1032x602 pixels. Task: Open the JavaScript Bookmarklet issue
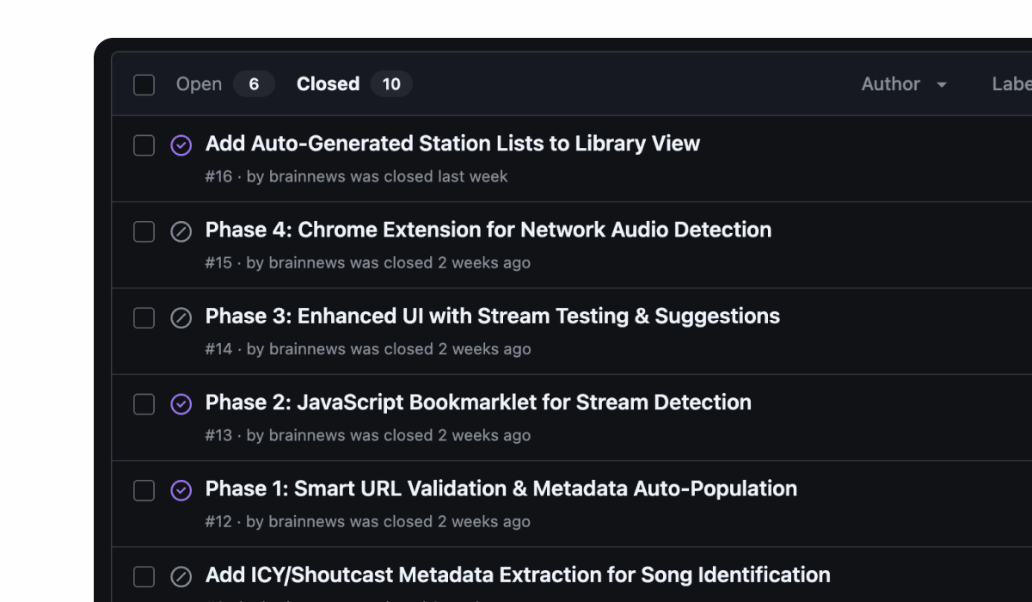(477, 402)
